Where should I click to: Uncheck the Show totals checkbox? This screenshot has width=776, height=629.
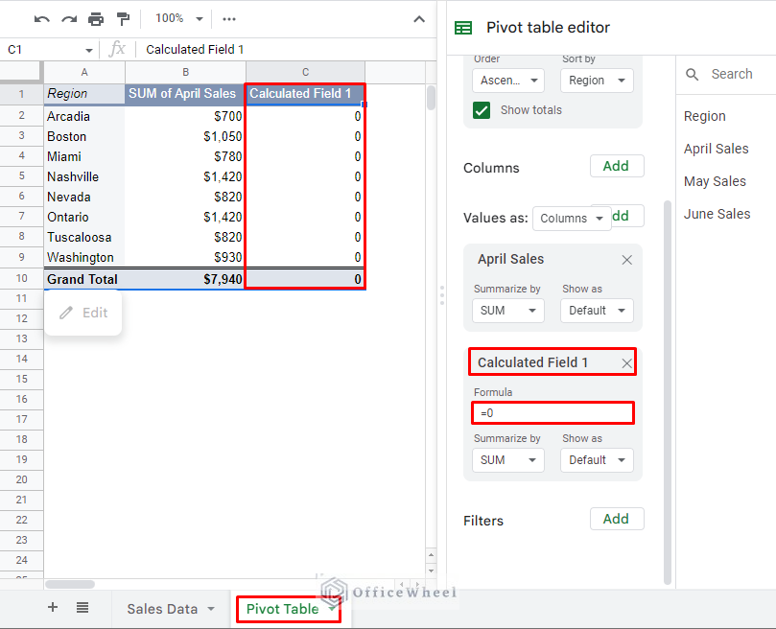[x=482, y=110]
